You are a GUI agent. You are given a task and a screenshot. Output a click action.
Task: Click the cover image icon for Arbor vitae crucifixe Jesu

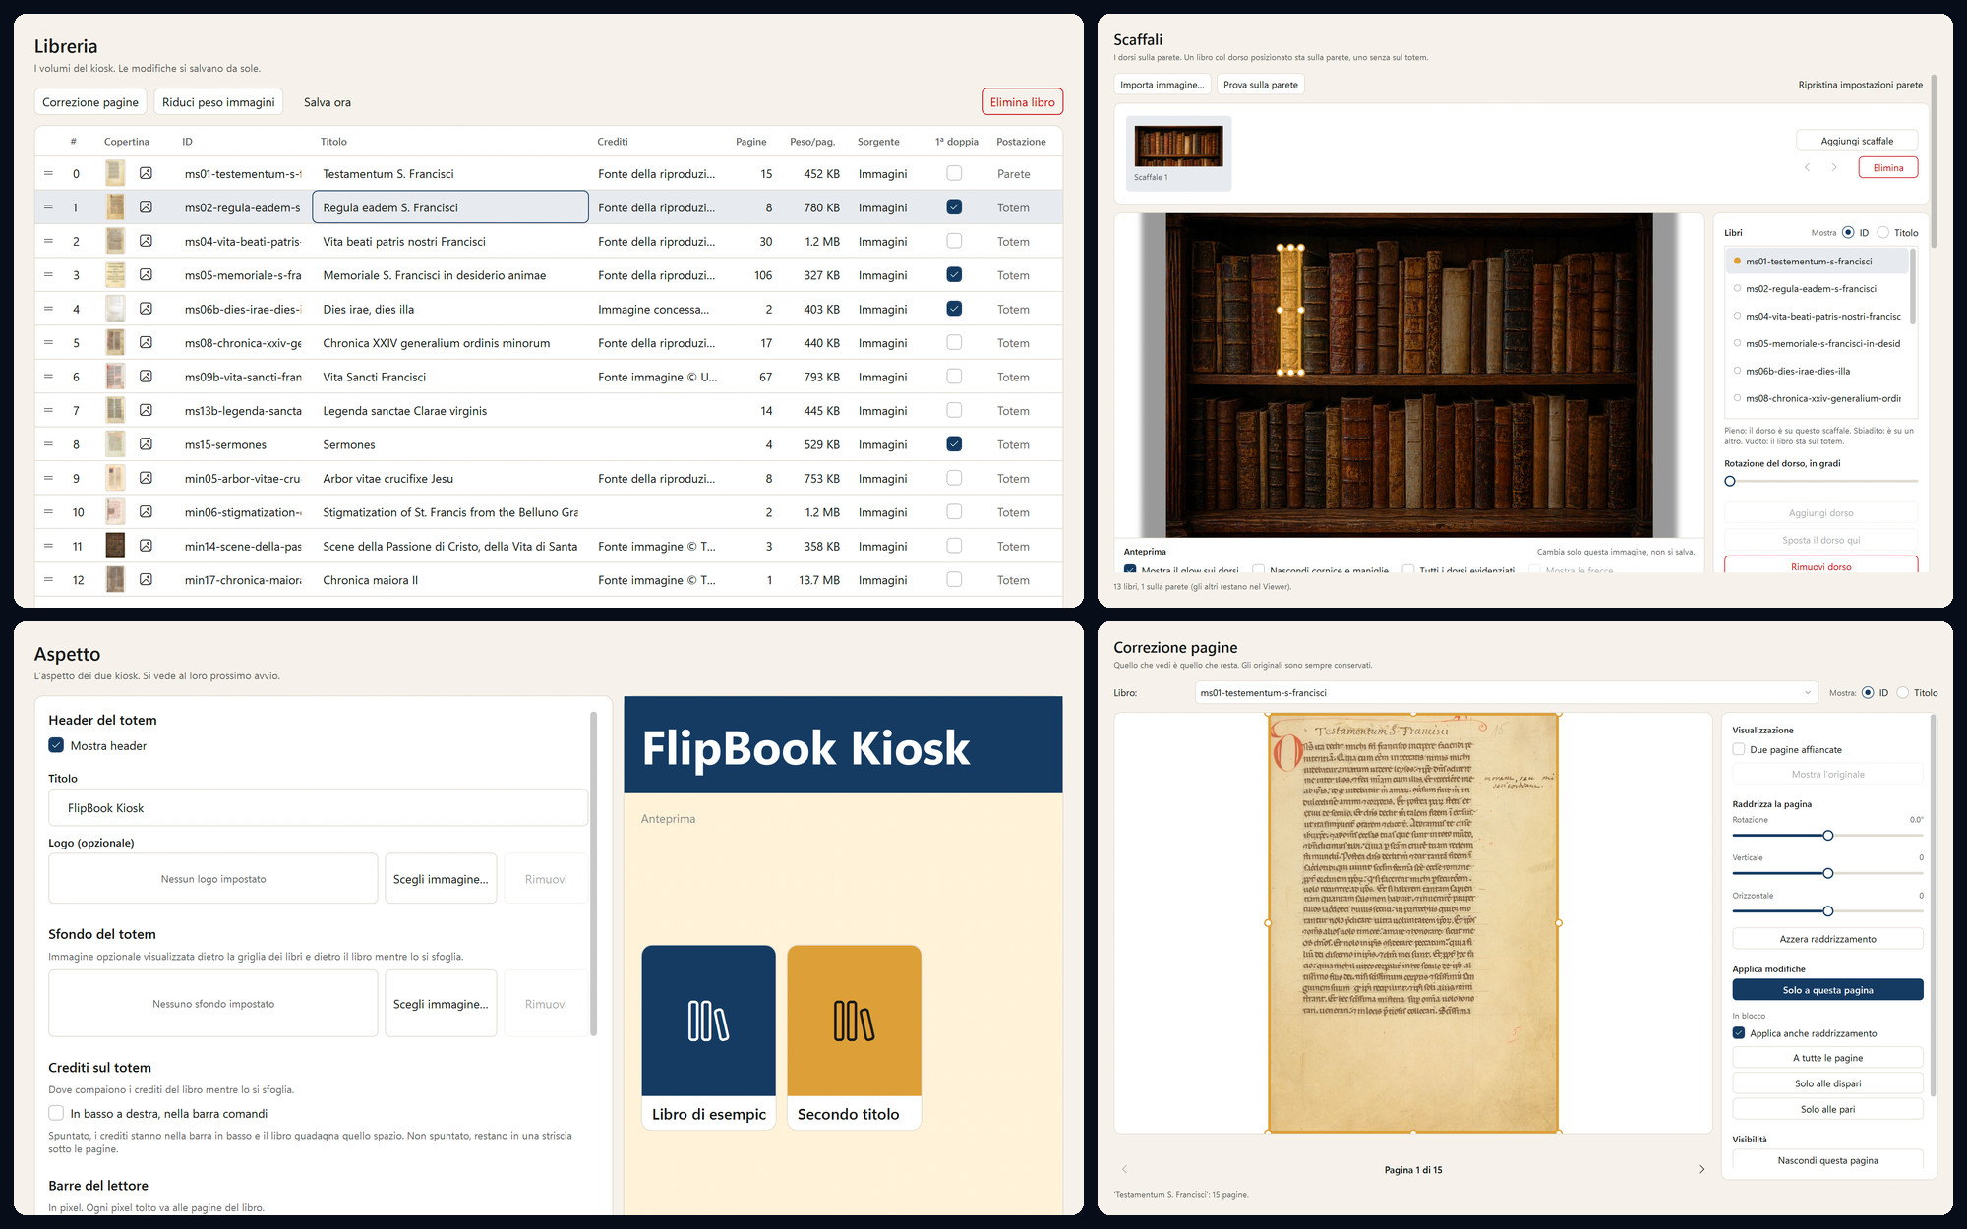click(146, 477)
